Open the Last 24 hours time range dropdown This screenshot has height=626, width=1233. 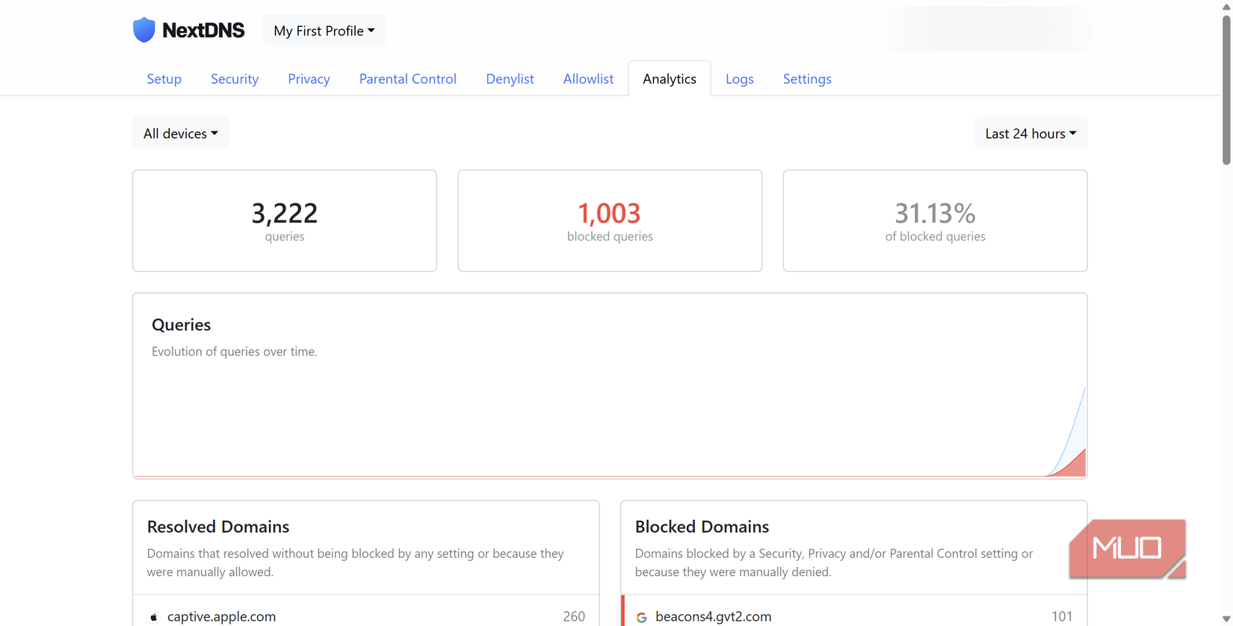tap(1030, 134)
